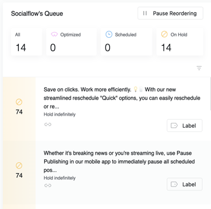Image resolution: width=211 pixels, height=209 pixels.
Task: Show the Scheduled posts tab
Action: point(126,42)
